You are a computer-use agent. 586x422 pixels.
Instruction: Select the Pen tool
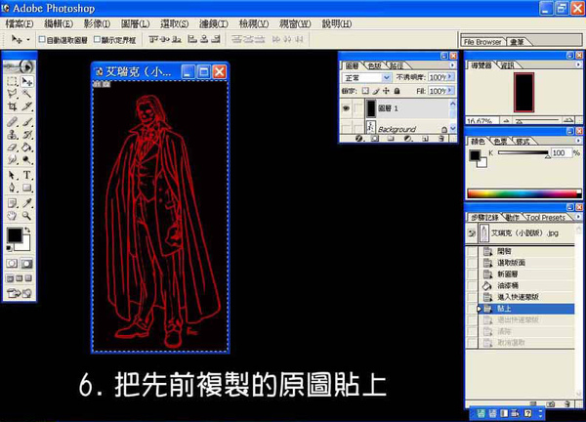click(12, 188)
